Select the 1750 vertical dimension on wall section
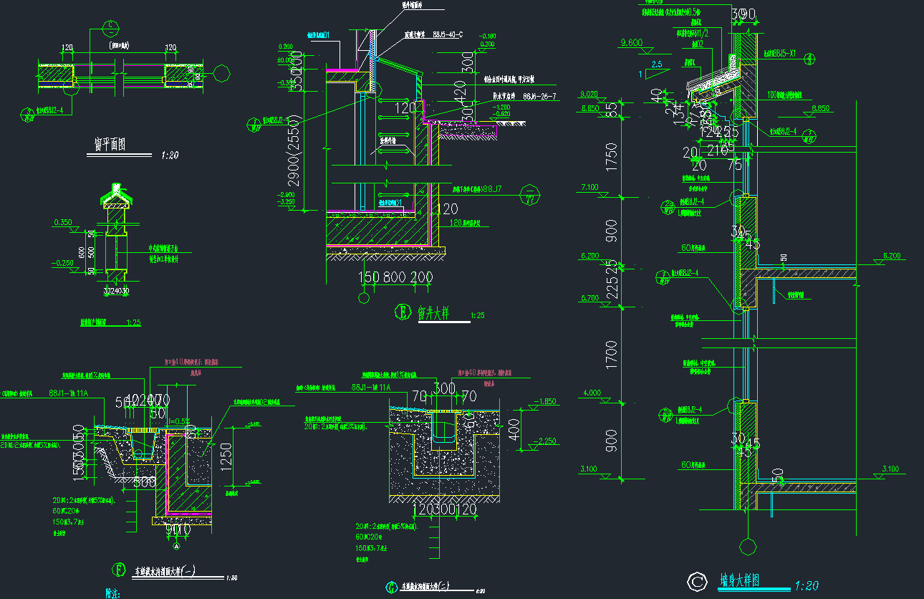The image size is (924, 599). coord(611,154)
